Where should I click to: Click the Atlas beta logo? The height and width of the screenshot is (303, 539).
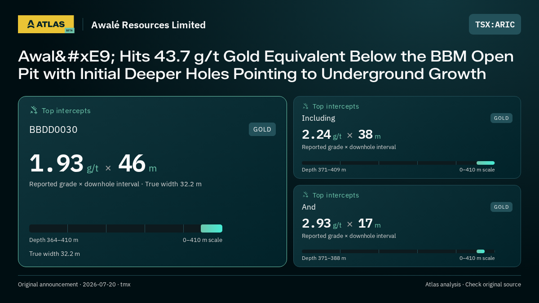click(46, 24)
